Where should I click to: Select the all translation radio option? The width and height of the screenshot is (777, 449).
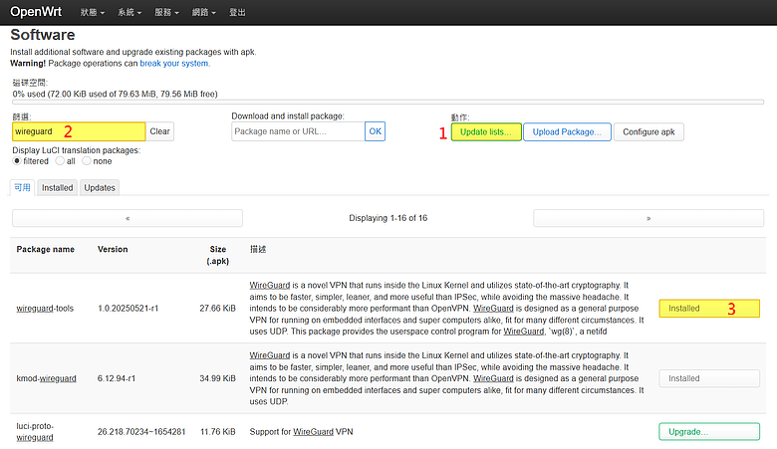(60, 161)
